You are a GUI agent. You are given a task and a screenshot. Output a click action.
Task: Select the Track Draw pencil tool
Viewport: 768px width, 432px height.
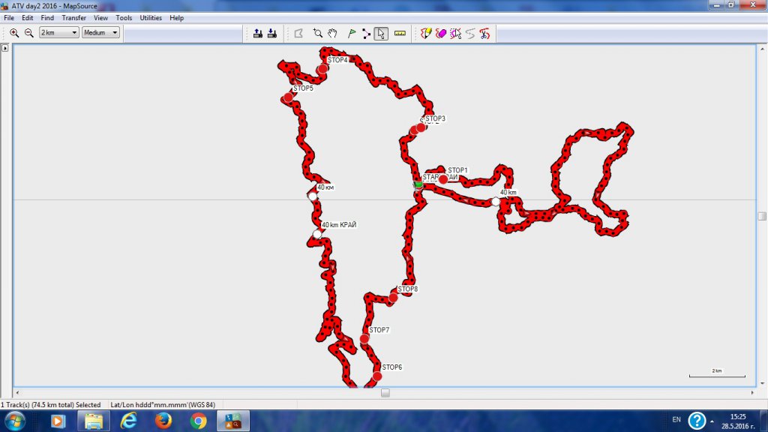tap(426, 33)
